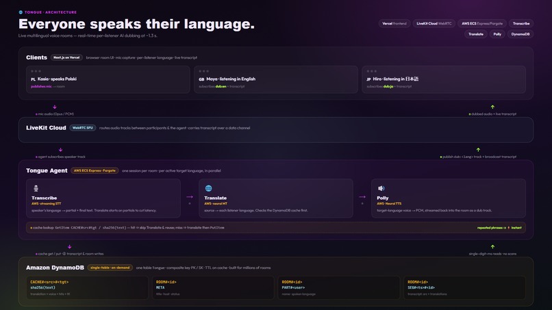Click the pink down arrow above 'agent subscribes speaker track'
552x310 pixels.
pos(60,150)
